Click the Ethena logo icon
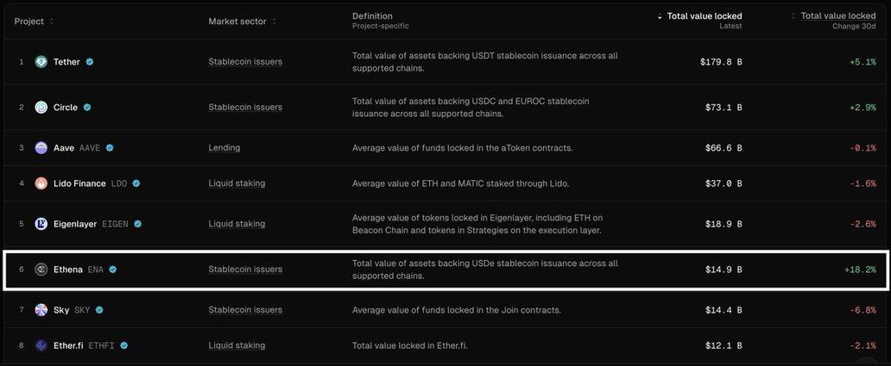Image resolution: width=891 pixels, height=366 pixels. (x=41, y=270)
